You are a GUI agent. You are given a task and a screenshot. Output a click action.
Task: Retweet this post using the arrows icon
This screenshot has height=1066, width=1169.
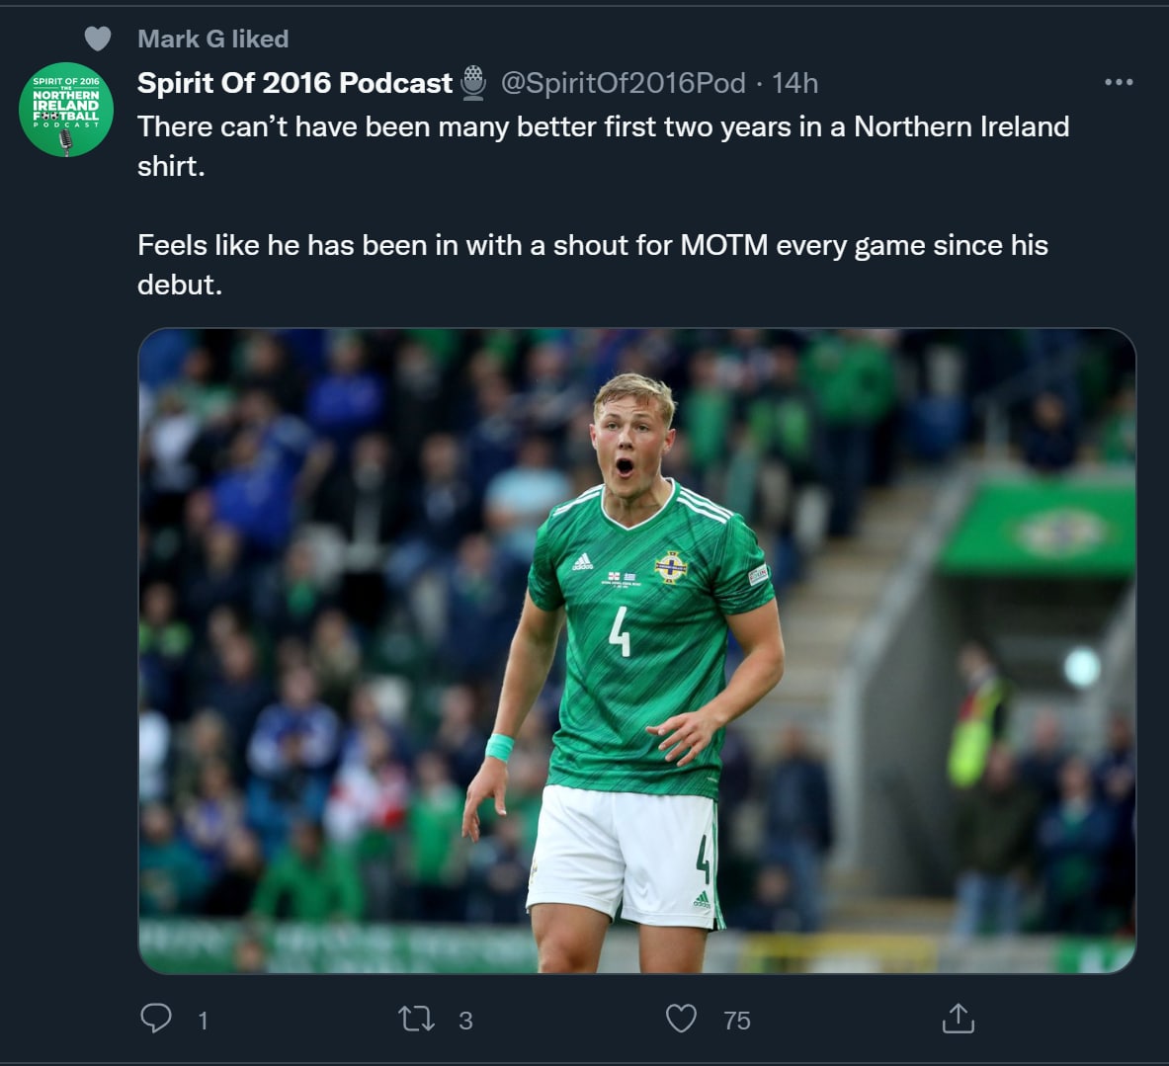(x=416, y=1019)
